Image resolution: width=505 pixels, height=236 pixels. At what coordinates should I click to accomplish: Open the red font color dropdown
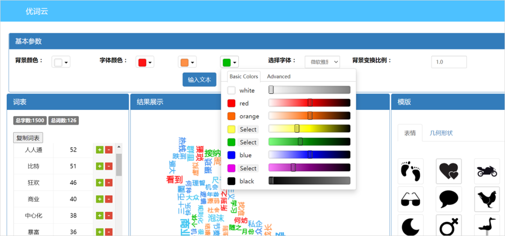click(x=145, y=63)
